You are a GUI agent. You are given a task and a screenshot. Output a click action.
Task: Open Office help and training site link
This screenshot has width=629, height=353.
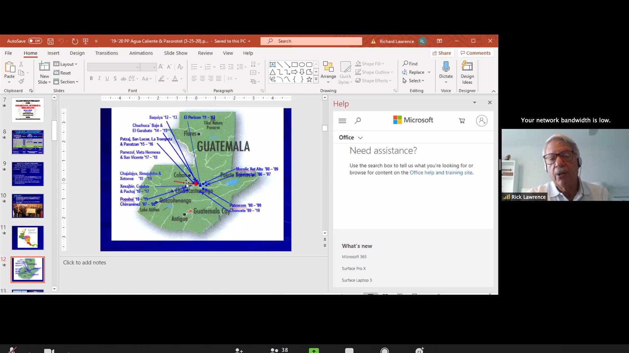[x=441, y=173]
